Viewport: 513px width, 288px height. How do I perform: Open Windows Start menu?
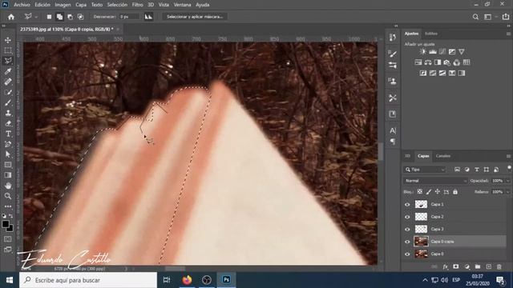10,280
